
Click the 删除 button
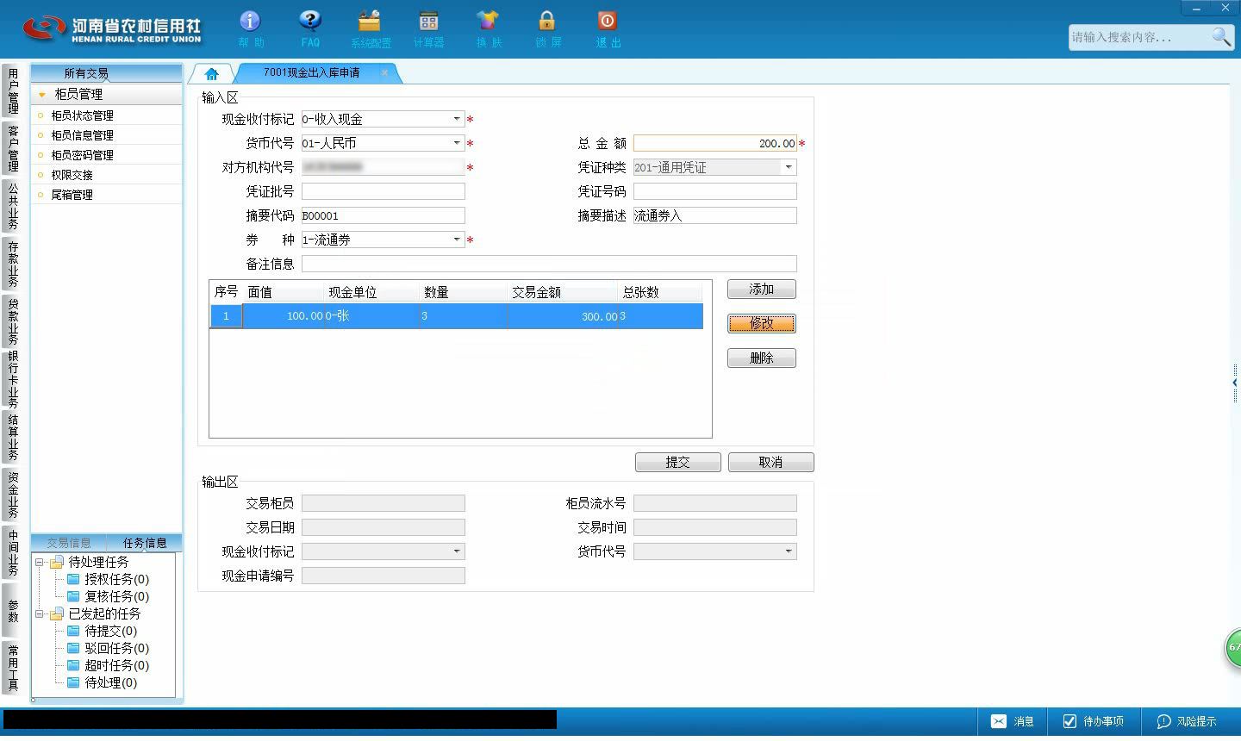pyautogui.click(x=761, y=358)
